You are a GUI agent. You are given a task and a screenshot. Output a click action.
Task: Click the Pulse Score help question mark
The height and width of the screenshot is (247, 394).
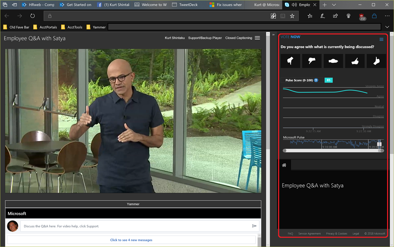click(316, 80)
